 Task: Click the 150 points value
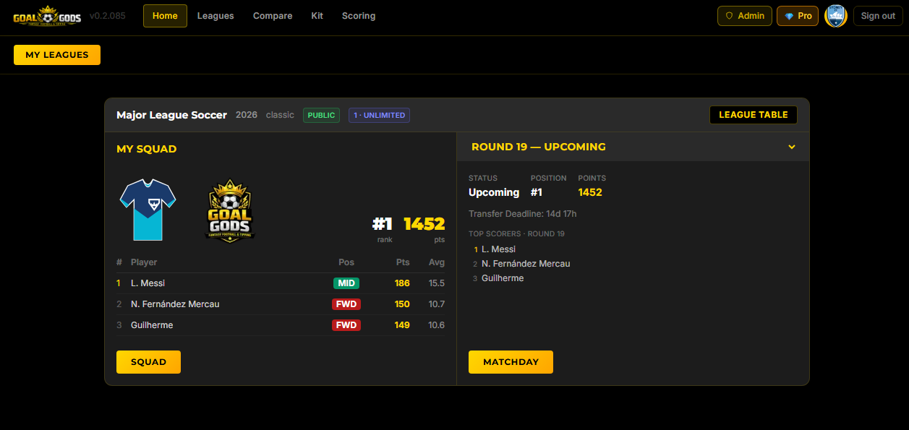tap(402, 304)
